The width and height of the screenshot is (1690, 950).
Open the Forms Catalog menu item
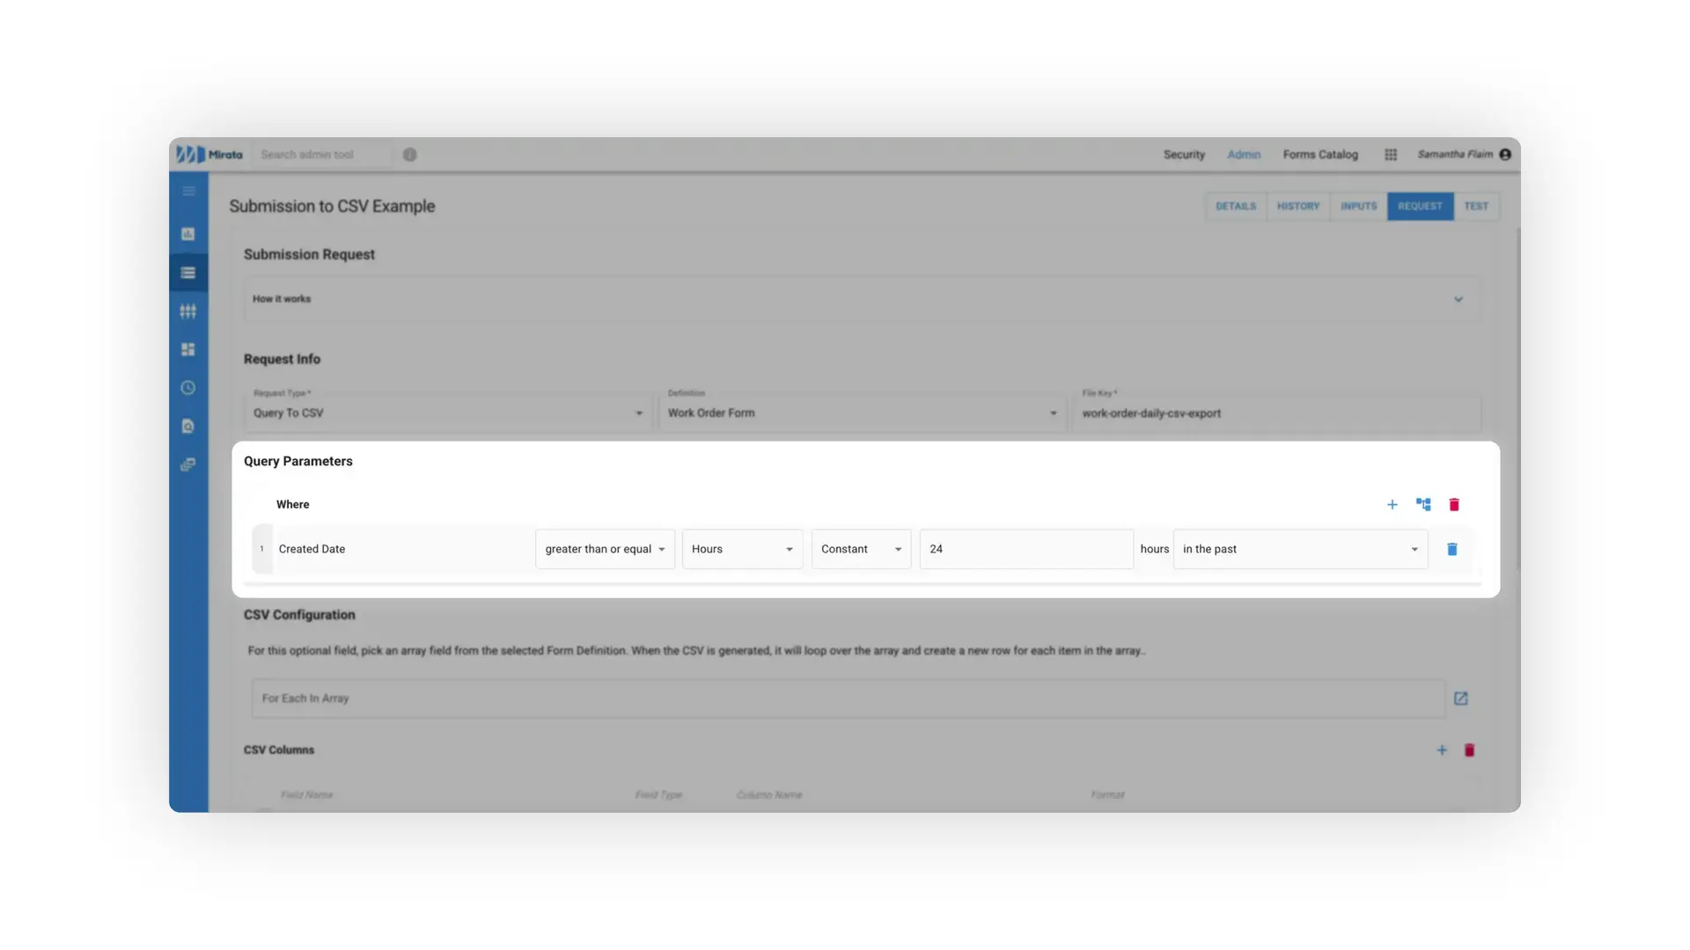pyautogui.click(x=1320, y=154)
